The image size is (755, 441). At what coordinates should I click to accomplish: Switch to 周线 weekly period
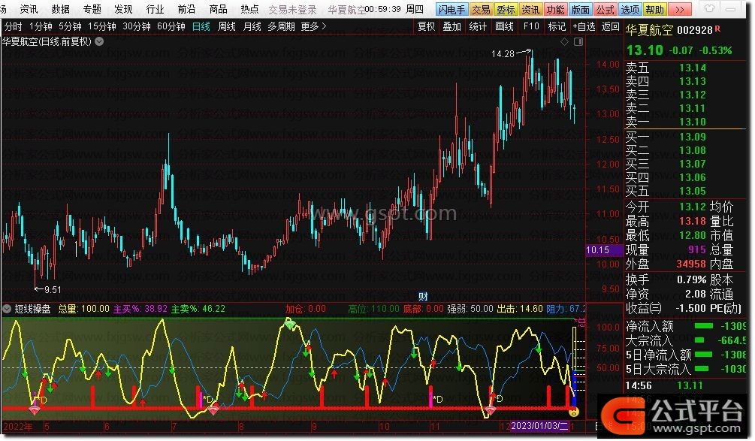click(226, 26)
